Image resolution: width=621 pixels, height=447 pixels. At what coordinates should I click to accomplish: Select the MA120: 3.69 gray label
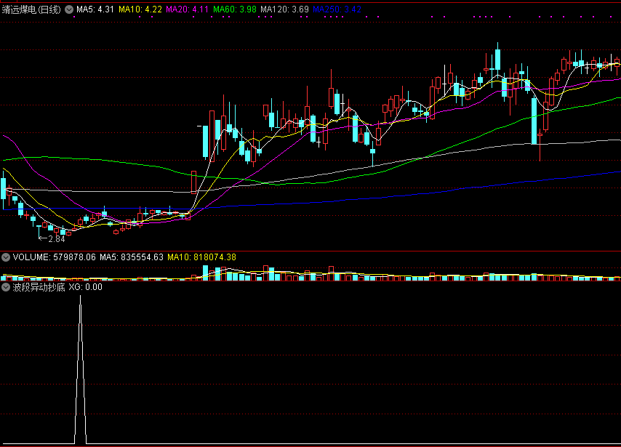(x=284, y=9)
